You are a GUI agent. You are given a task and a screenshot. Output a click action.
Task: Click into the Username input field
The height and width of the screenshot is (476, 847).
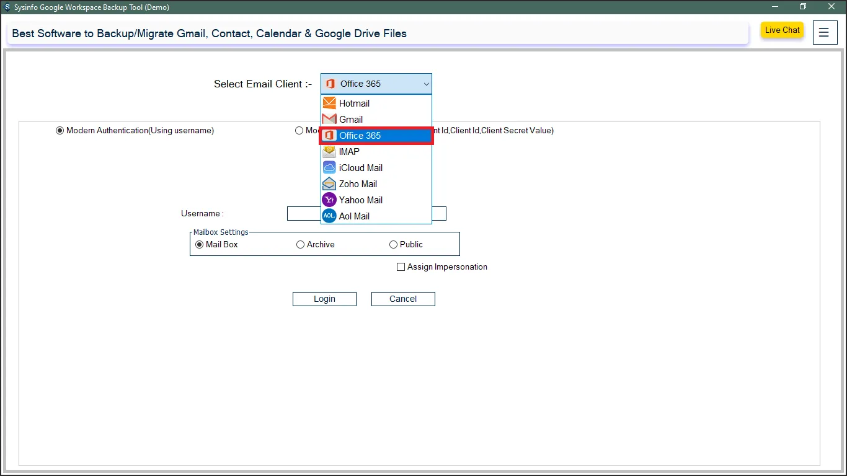(x=366, y=214)
